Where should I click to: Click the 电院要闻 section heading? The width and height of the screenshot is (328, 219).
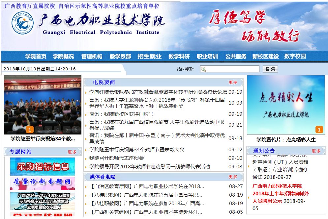[104, 83]
